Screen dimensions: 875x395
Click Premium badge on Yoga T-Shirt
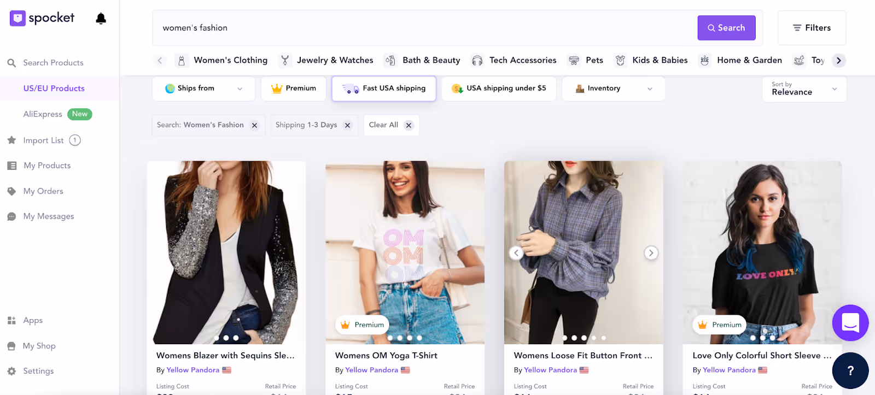(x=362, y=325)
